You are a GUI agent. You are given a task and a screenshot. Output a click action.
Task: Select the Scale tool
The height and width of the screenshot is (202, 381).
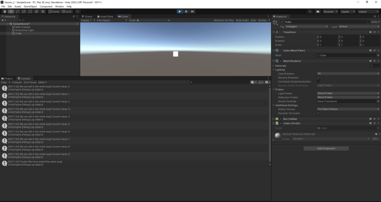(23, 11)
